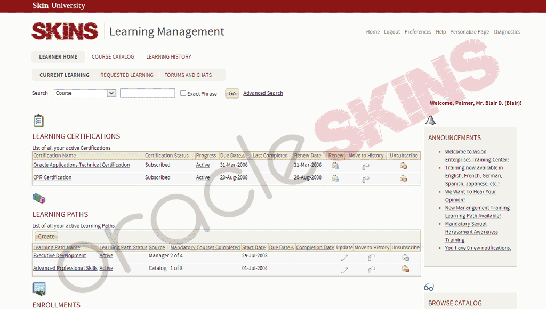Click the Logout link
The image size is (546, 309).
coord(392,31)
